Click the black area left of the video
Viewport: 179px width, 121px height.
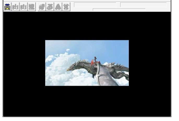coord(24,63)
